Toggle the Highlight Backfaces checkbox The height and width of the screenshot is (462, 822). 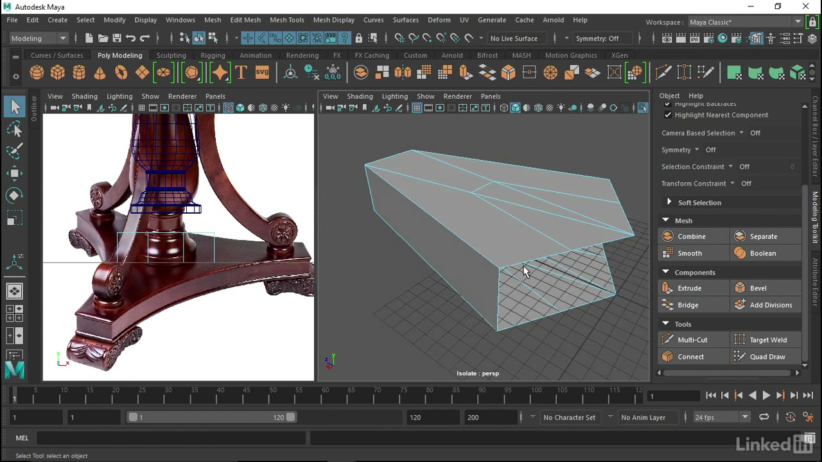click(668, 104)
